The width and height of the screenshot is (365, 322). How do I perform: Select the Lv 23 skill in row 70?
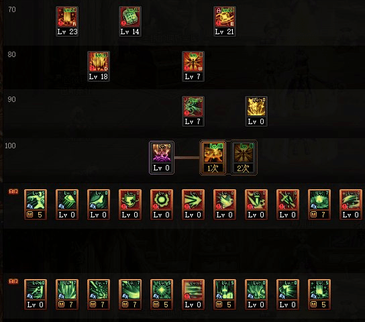pos(67,21)
